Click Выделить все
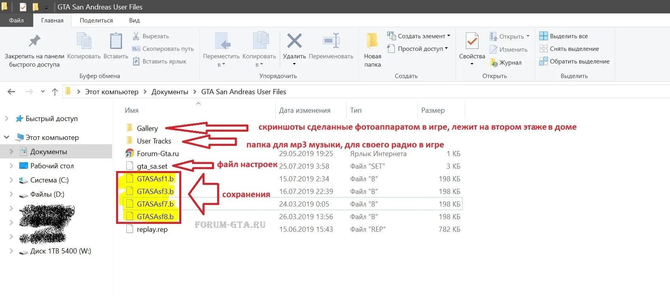The width and height of the screenshot is (670, 296). click(x=563, y=36)
